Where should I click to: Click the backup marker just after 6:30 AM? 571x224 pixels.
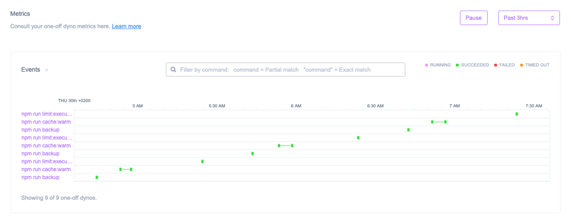pos(408,130)
